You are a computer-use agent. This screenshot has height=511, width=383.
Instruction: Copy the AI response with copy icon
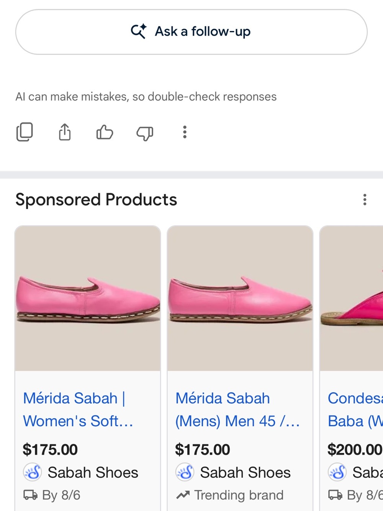(25, 132)
